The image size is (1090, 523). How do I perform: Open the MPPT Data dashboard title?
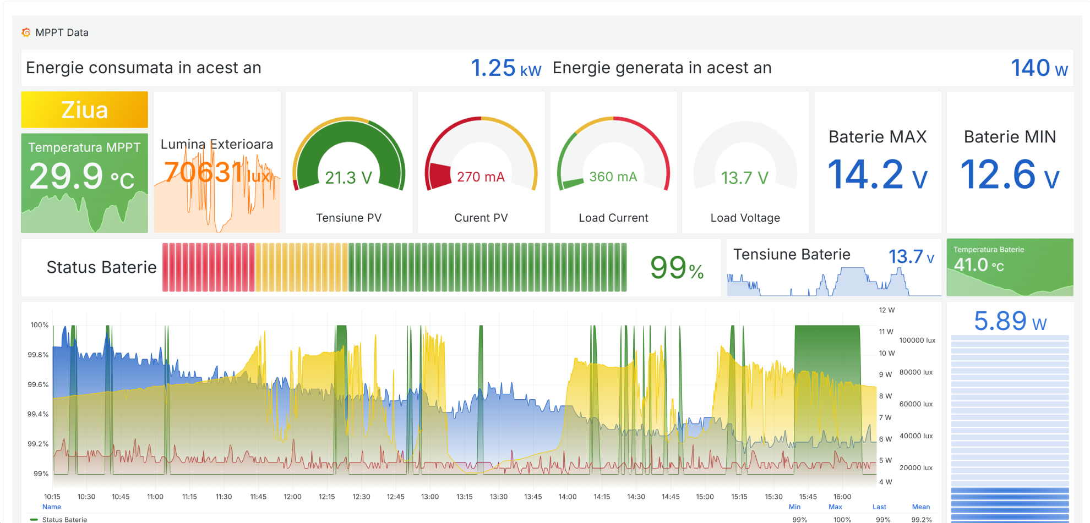(x=62, y=32)
